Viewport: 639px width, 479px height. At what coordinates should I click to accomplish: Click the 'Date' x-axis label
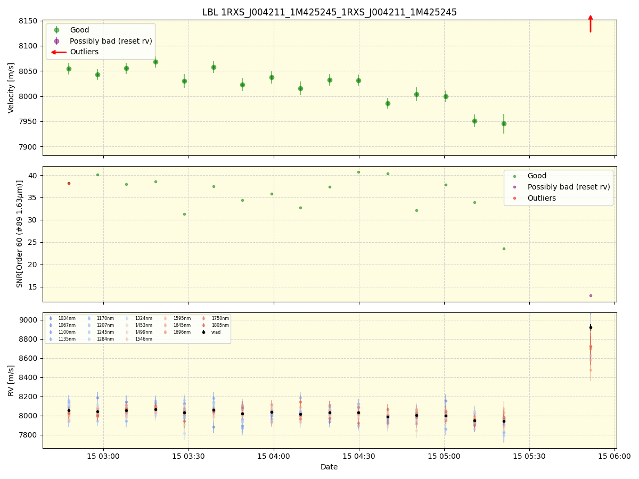tap(329, 467)
